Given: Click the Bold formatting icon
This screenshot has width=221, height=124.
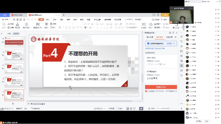Looking at the screenshot, I should tap(60, 28).
